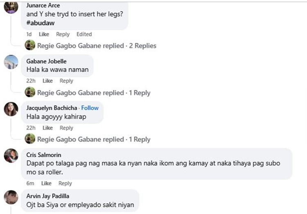Expand 1 Reply under Jacquelyn Bachicha's comment
The image size is (307, 214).
140,140
